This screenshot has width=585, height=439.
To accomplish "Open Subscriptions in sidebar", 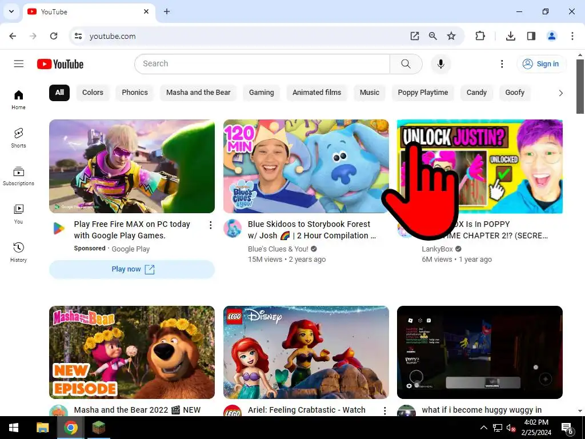I will [x=18, y=176].
